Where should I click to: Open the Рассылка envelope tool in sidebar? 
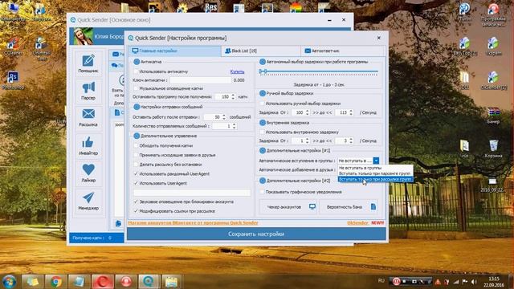[88, 117]
